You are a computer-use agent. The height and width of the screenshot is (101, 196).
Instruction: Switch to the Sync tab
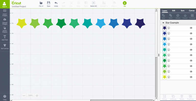click(183, 11)
